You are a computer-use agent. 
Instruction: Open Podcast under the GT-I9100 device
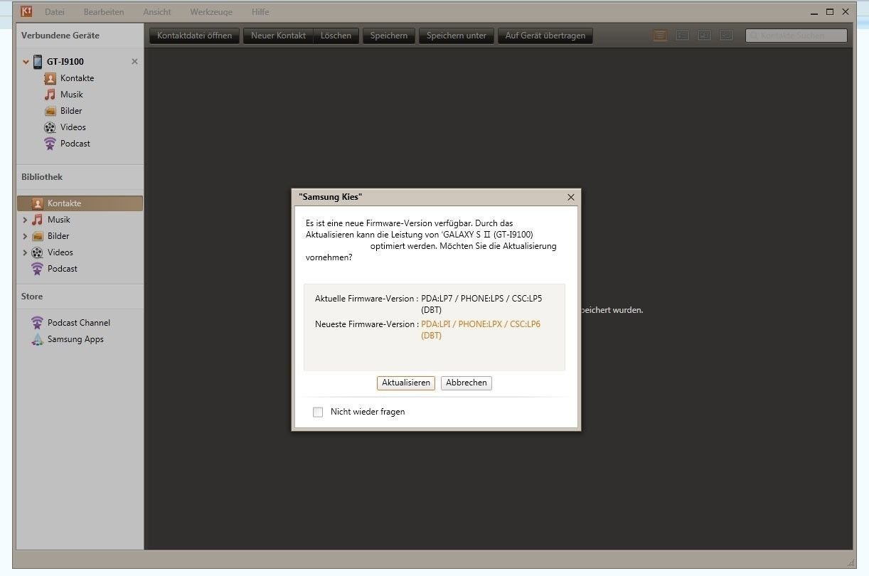[x=75, y=144]
